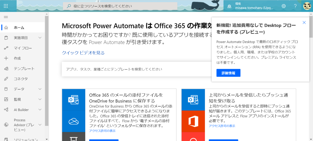
Task: Expand the AI Builder chevron
Action: coord(40,110)
